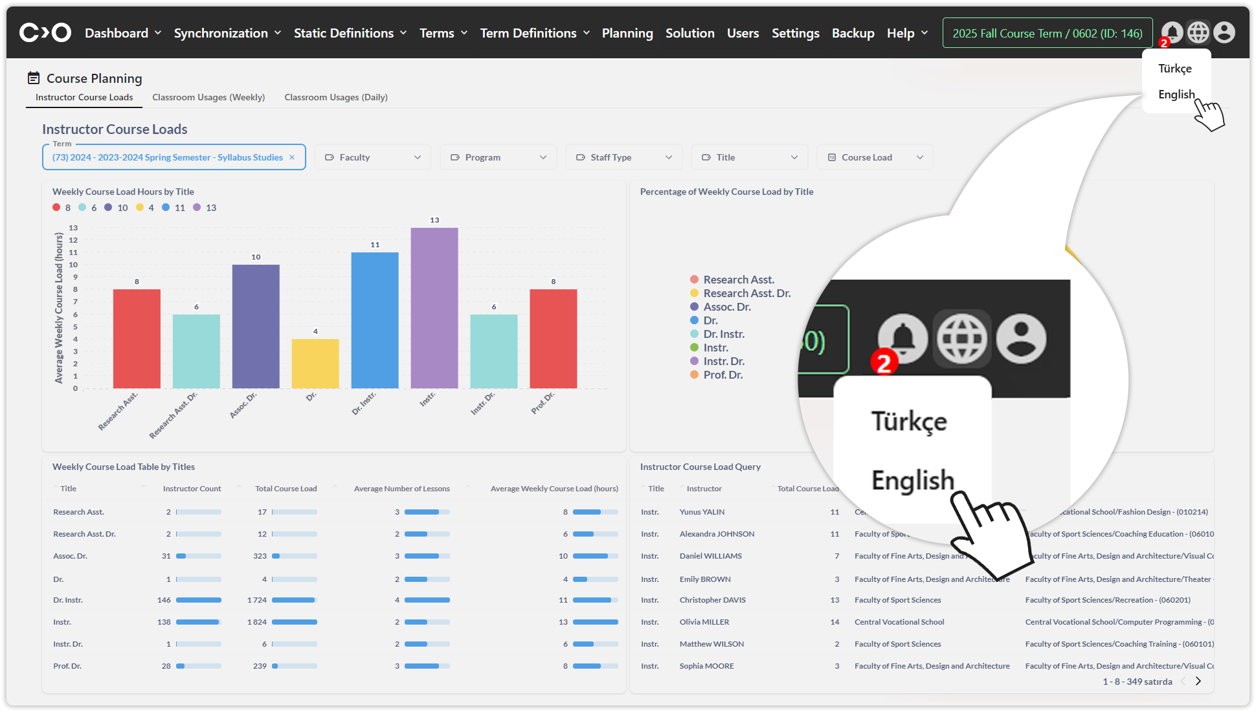
Task: Toggle Prof. Dr. legend entry
Action: pyautogui.click(x=723, y=375)
